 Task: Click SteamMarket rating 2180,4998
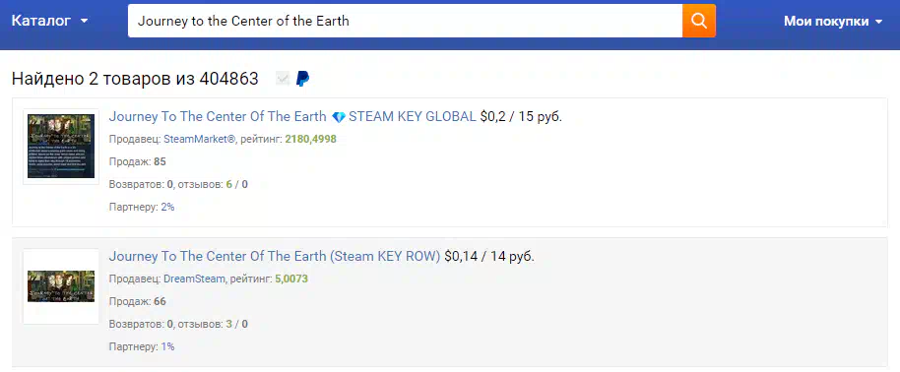pos(310,140)
